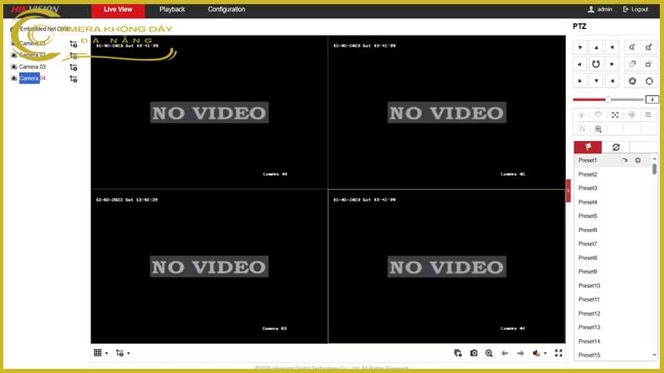Go to next page with right arrow

coord(520,353)
